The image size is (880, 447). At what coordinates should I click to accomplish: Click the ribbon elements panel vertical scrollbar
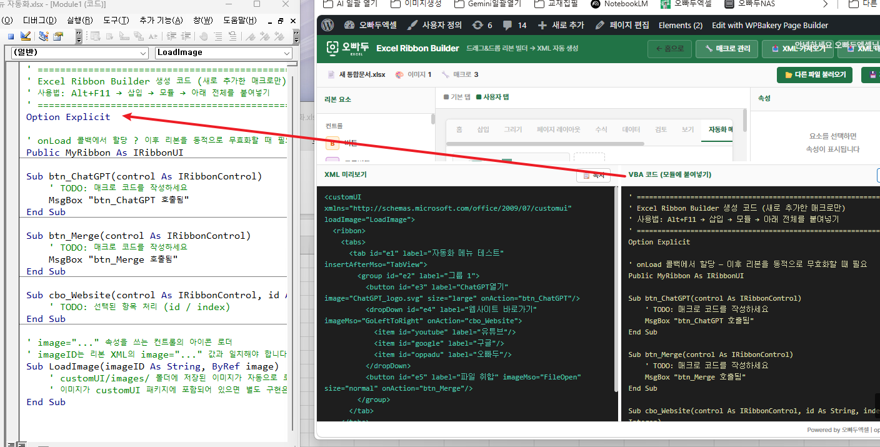433,119
